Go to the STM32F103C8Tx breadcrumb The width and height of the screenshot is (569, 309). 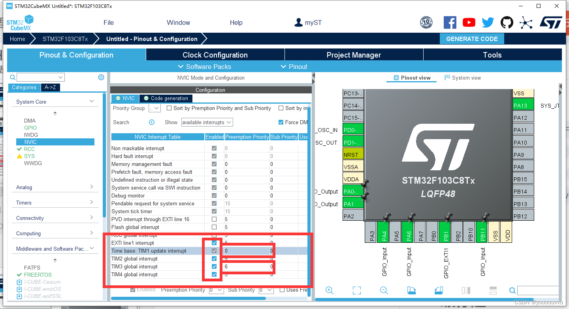pos(65,39)
